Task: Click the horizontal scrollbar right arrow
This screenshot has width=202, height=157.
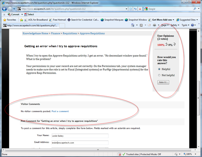Action: click(195, 150)
